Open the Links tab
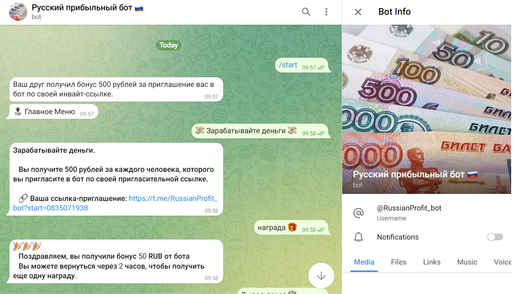 432,262
